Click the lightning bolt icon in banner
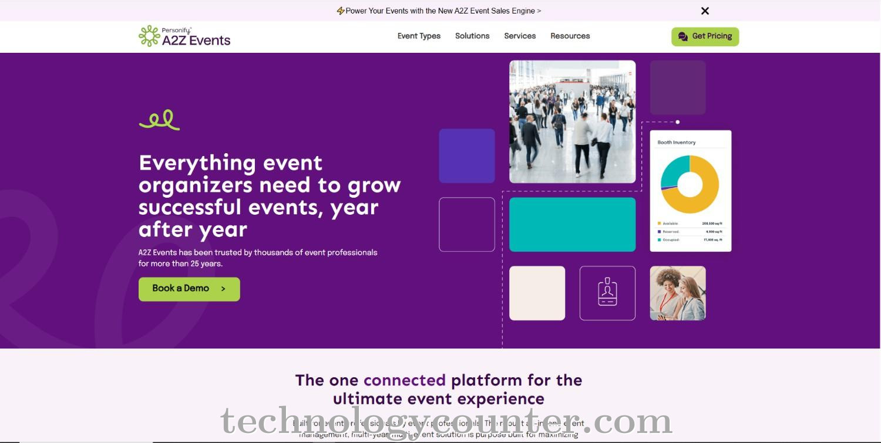Image resolution: width=881 pixels, height=443 pixels. (340, 11)
